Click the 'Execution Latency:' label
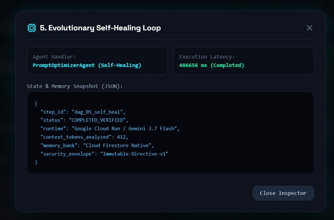This screenshot has width=334, height=220. coord(207,57)
